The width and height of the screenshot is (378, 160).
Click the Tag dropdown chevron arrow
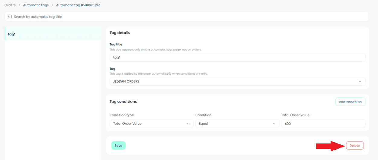[360, 82]
